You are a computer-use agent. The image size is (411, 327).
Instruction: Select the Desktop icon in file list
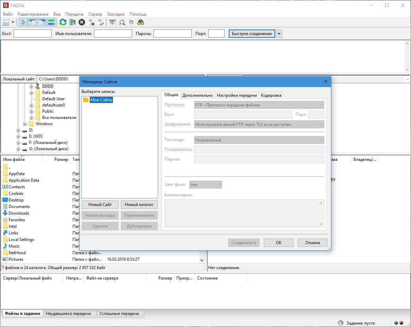(5, 200)
